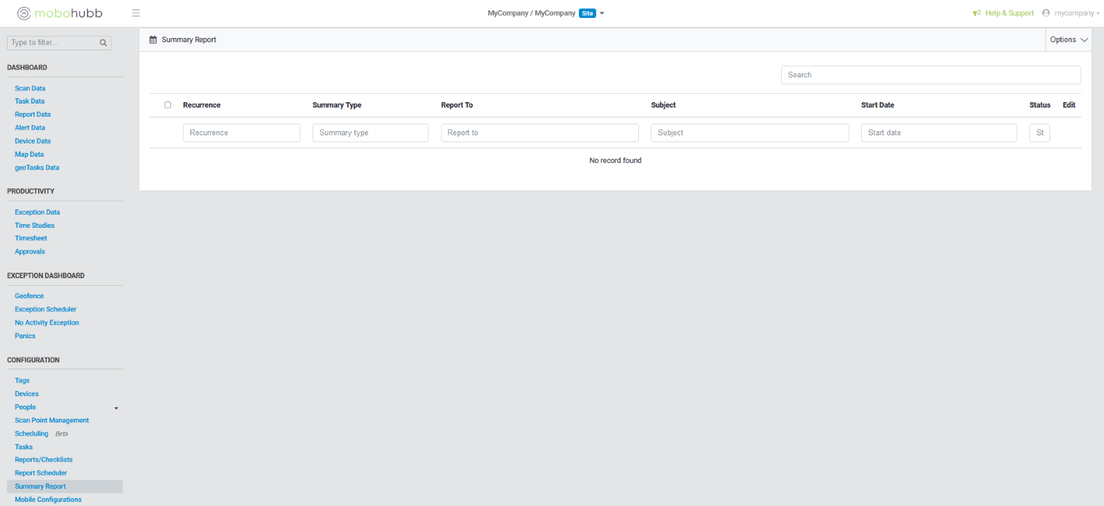The height and width of the screenshot is (506, 1104).
Task: Click the Summary Report calendar icon
Action: tap(153, 40)
